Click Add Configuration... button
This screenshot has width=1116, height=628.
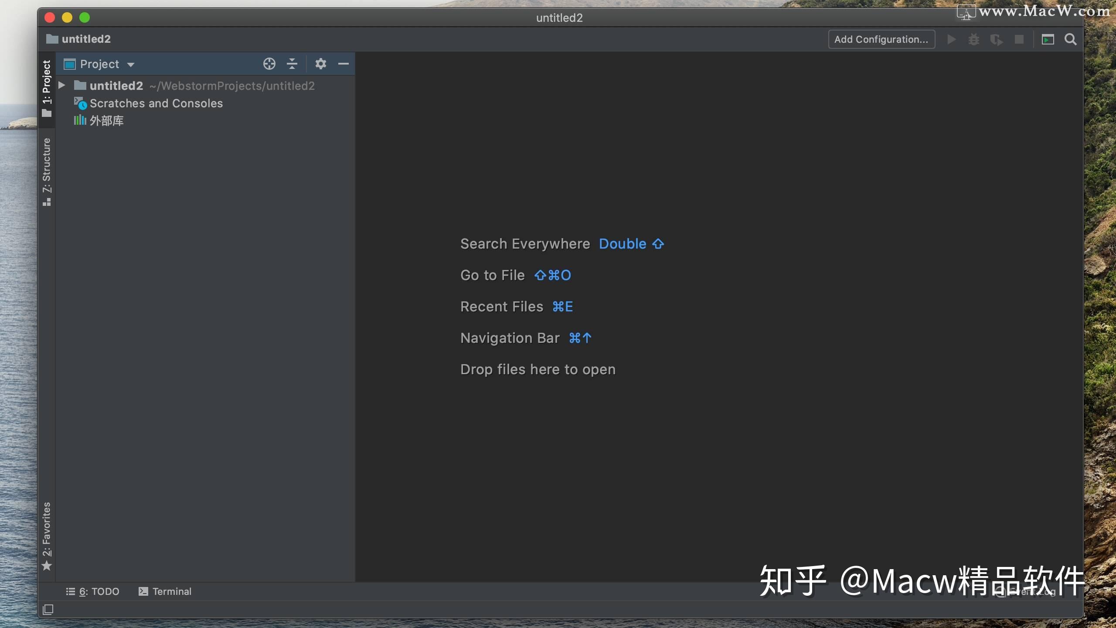881,40
